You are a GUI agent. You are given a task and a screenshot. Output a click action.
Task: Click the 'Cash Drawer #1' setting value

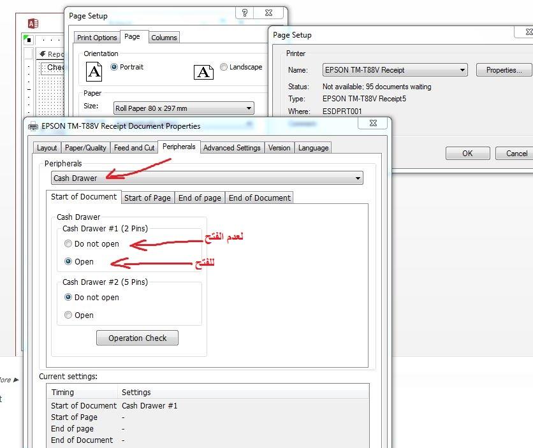(150, 406)
